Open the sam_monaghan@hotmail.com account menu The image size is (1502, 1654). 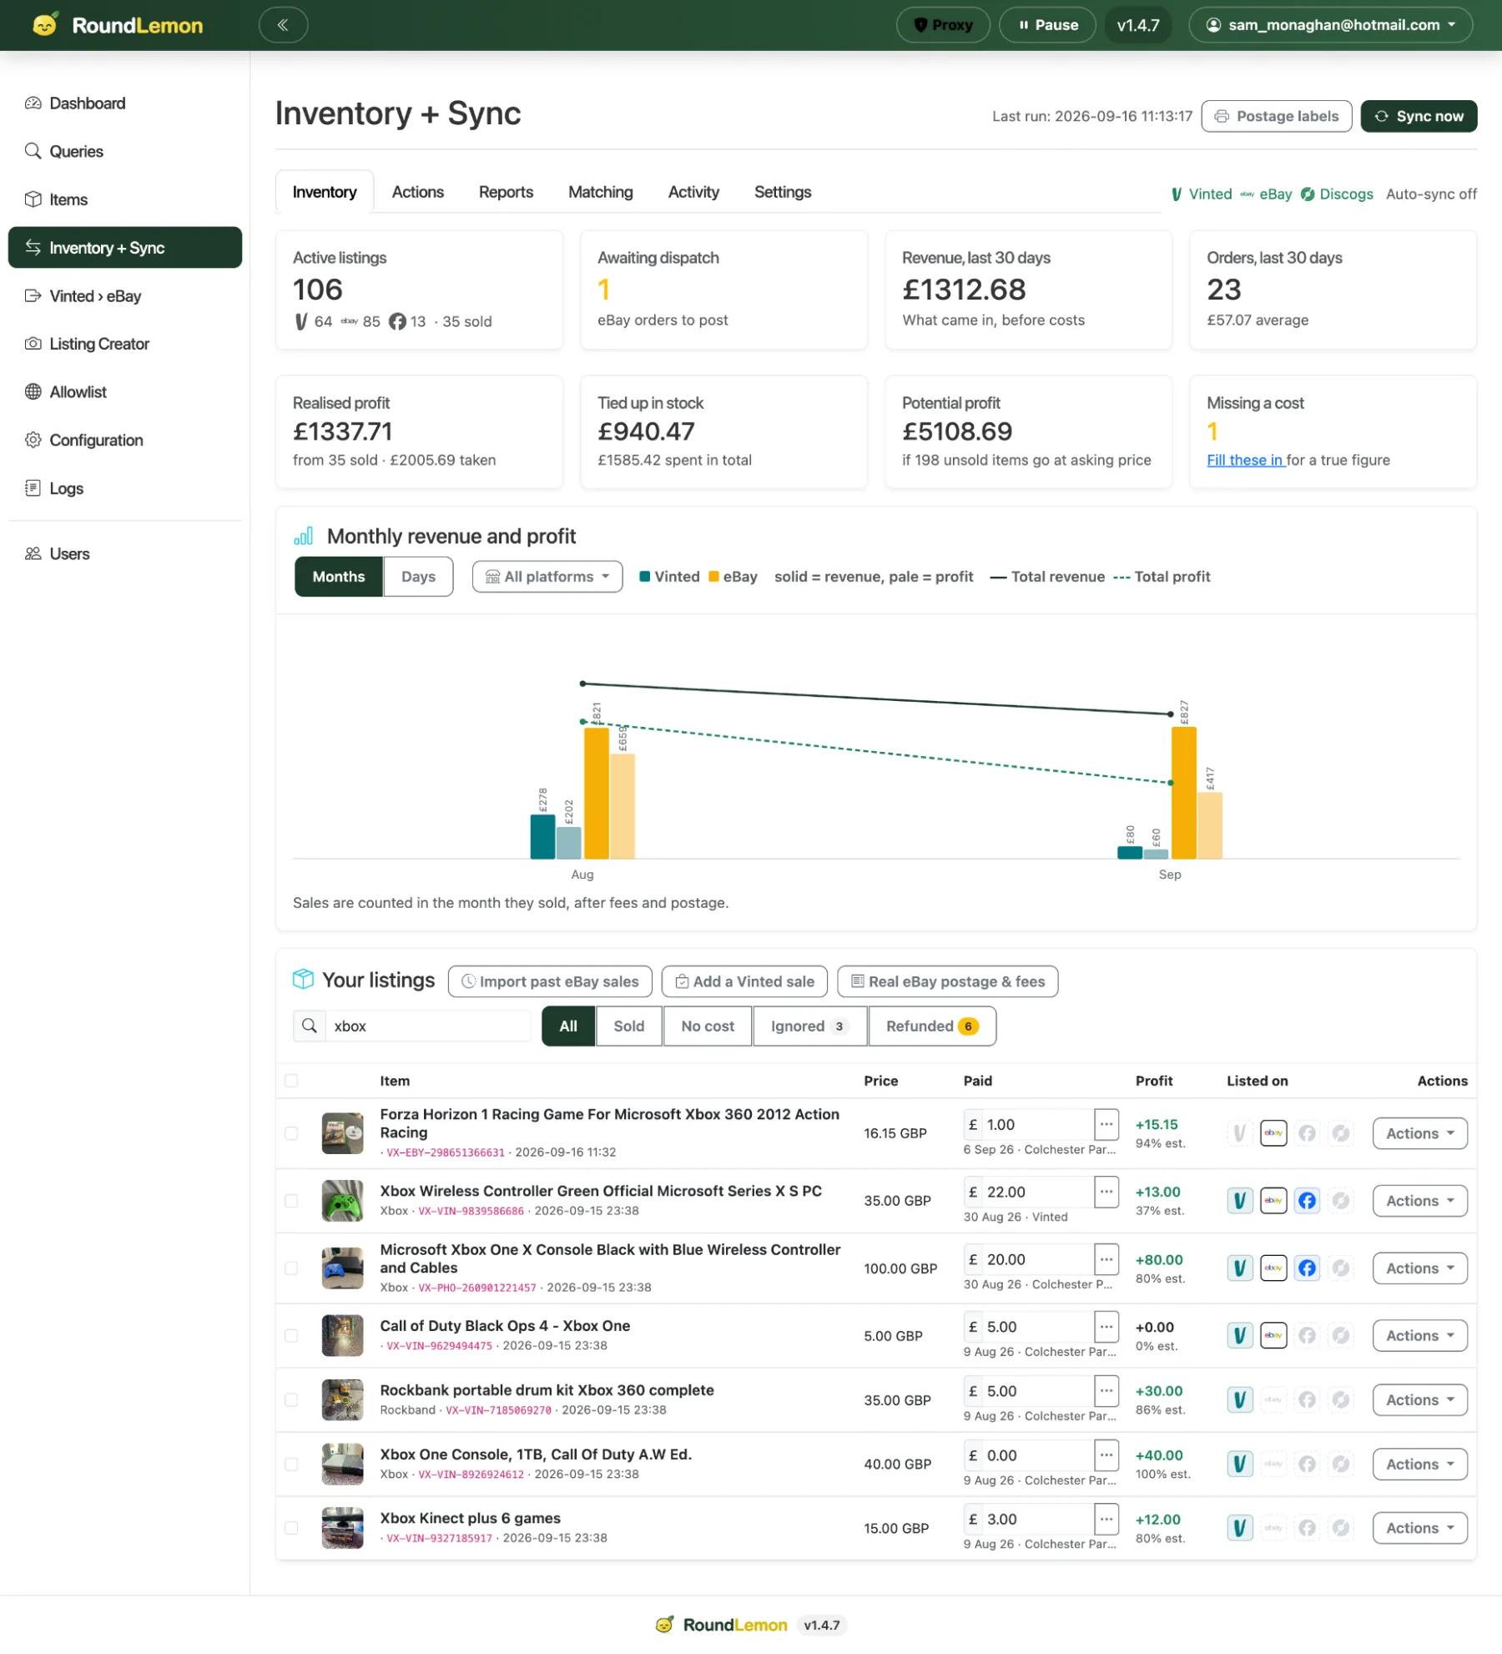[x=1330, y=25]
